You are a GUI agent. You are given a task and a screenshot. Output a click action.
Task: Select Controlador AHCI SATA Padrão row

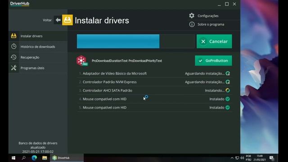[x=154, y=90]
